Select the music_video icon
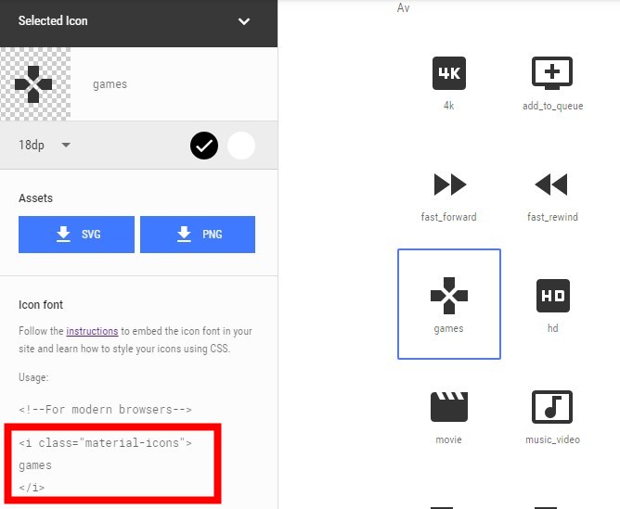The height and width of the screenshot is (509, 620). tap(552, 407)
